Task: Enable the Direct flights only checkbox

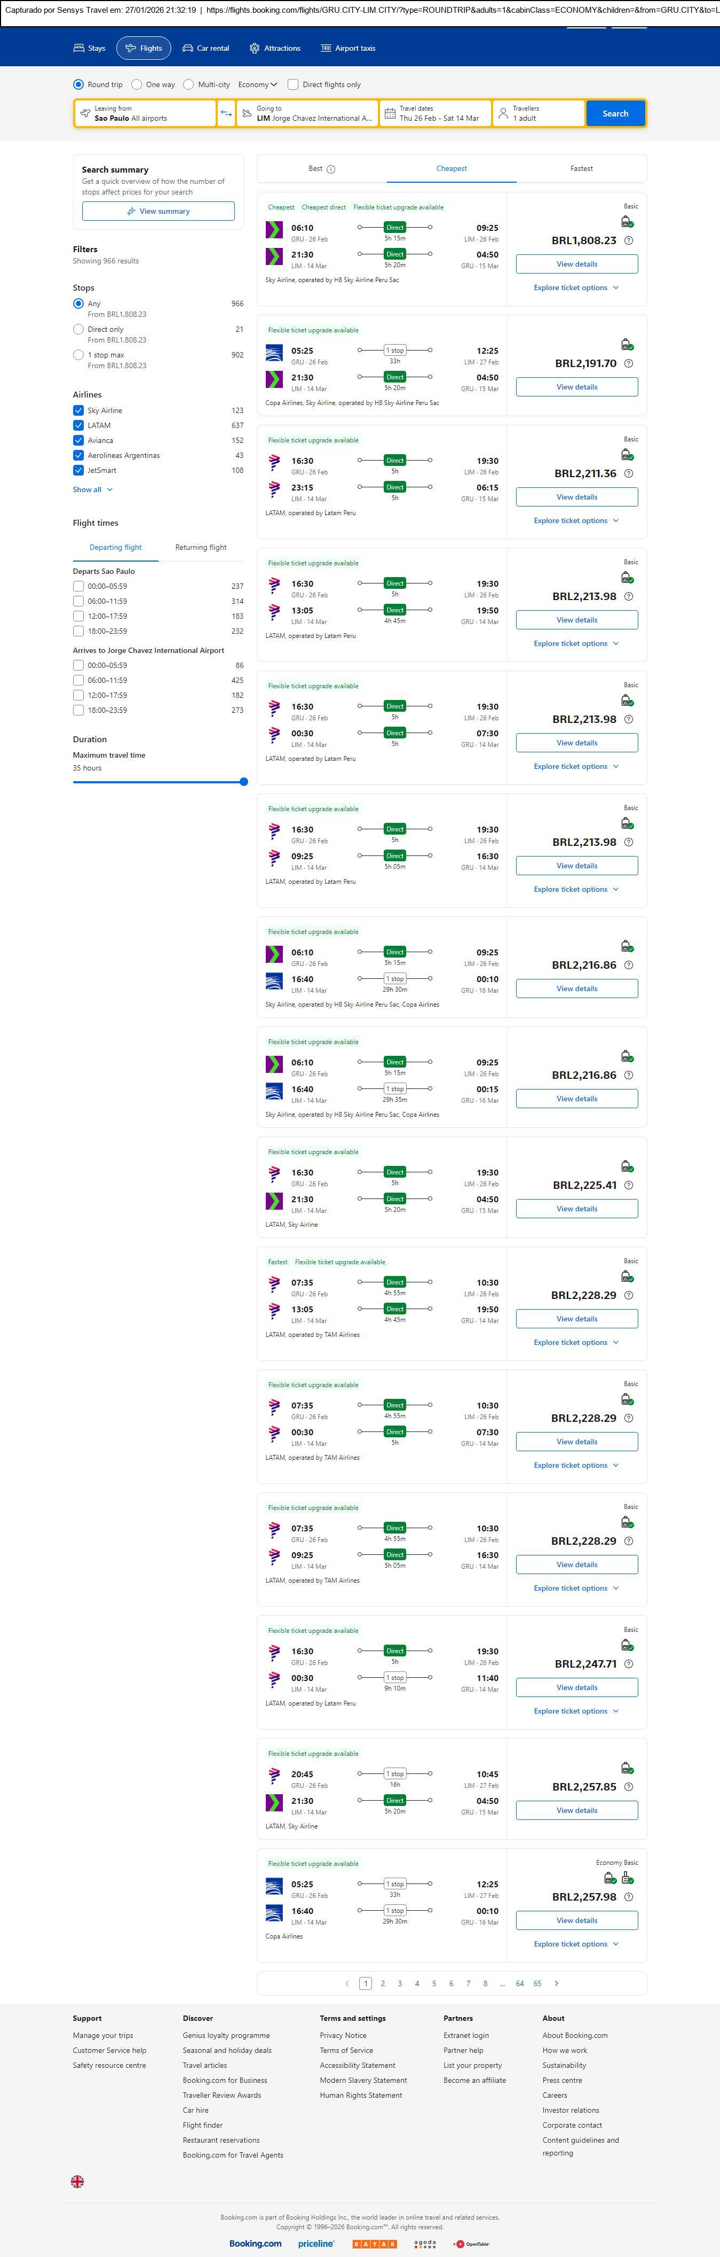Action: click(x=293, y=85)
